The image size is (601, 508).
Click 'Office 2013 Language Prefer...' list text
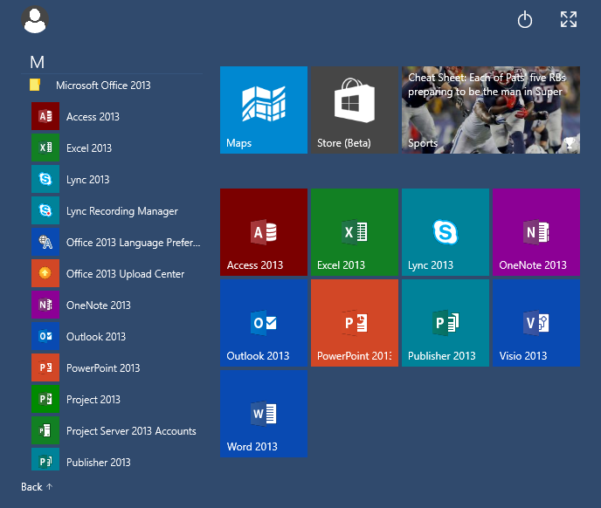tap(133, 243)
